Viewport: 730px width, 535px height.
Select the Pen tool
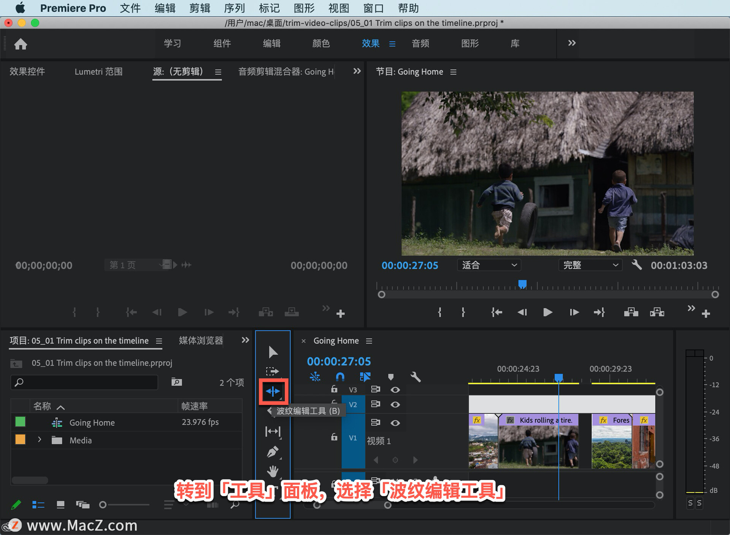pos(273,452)
